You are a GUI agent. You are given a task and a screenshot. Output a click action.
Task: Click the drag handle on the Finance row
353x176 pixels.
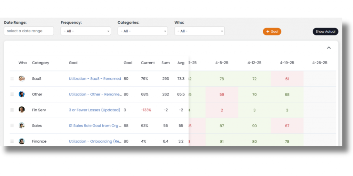pyautogui.click(x=12, y=141)
